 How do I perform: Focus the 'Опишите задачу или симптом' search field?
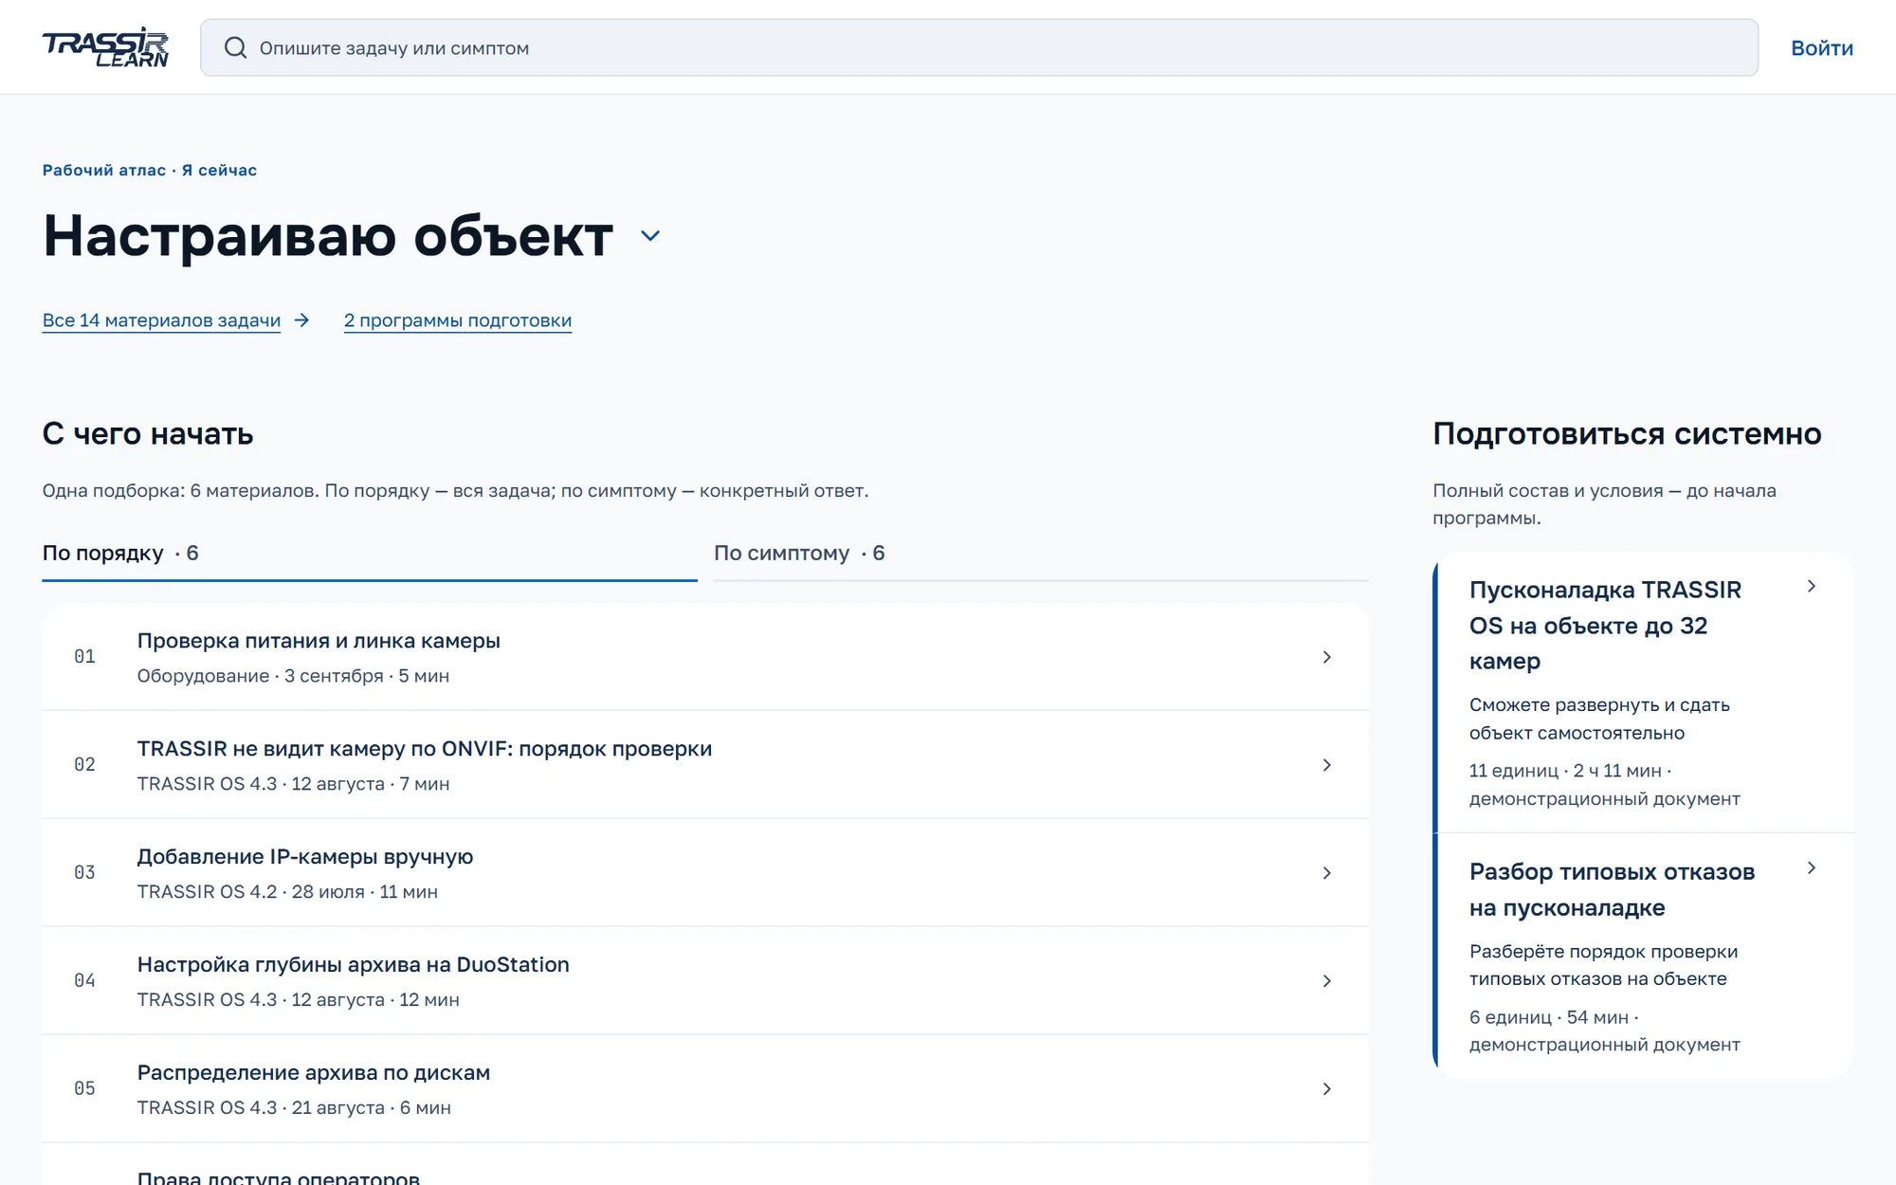(979, 47)
